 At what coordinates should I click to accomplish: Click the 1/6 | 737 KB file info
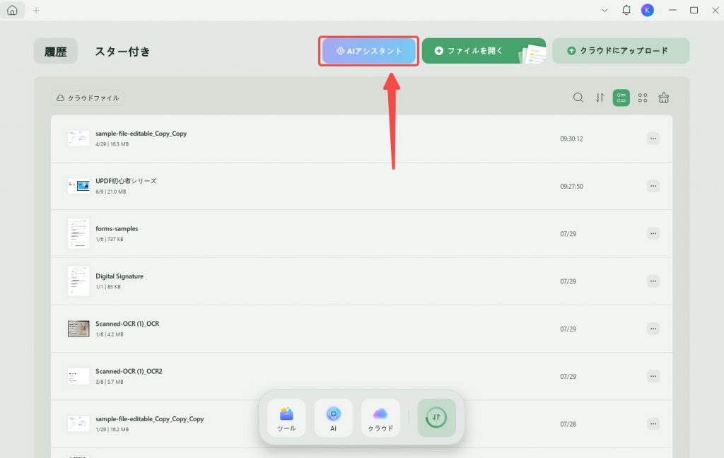click(x=110, y=239)
